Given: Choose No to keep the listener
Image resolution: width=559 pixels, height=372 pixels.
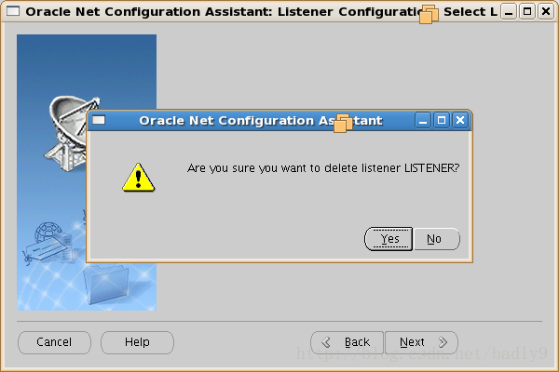Looking at the screenshot, I should pos(437,239).
